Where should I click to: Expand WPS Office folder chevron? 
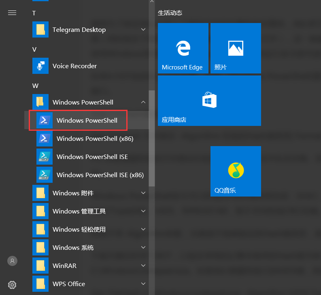(143, 284)
